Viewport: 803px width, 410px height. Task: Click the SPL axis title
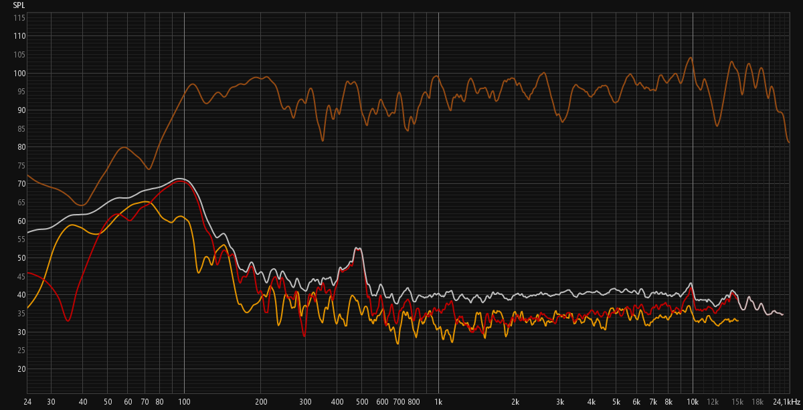(19, 5)
